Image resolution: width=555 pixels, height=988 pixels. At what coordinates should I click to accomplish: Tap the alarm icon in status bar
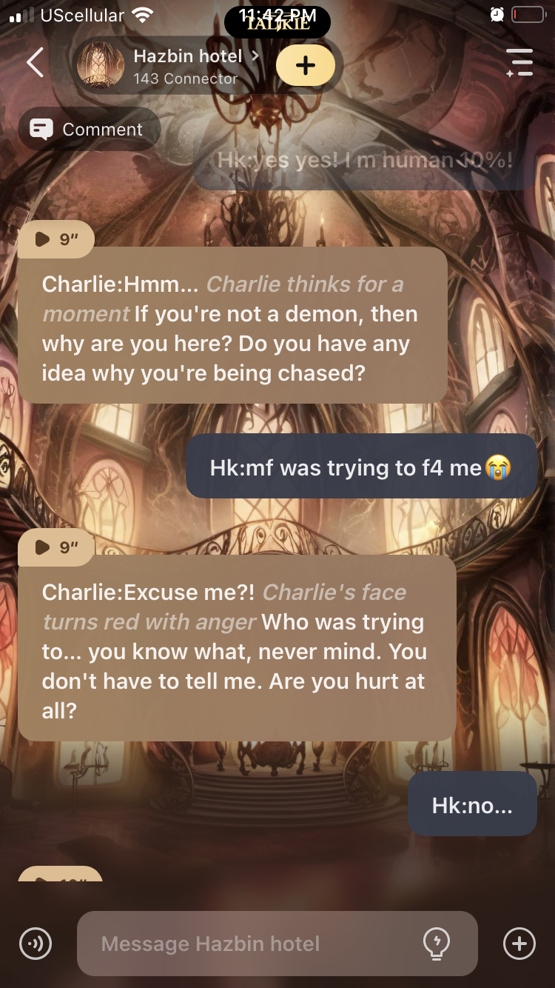[497, 15]
